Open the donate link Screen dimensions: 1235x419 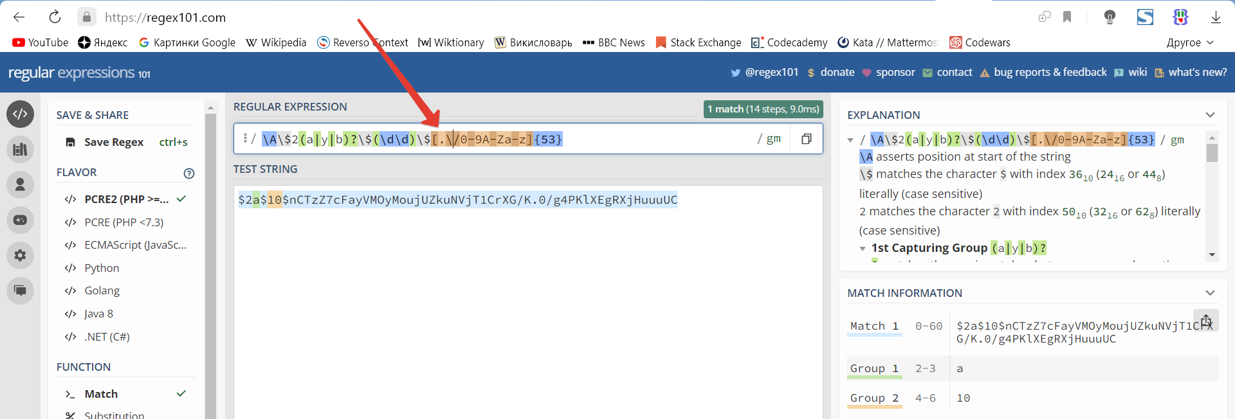pos(837,73)
